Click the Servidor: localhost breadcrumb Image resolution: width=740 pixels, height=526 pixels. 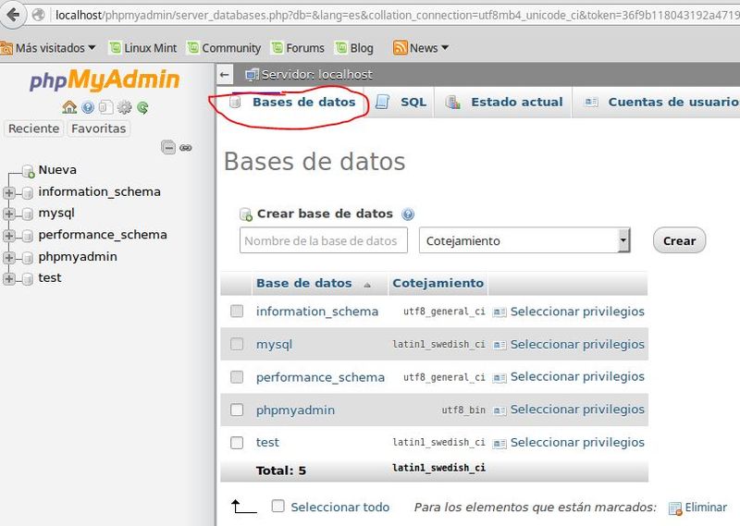click(x=316, y=75)
